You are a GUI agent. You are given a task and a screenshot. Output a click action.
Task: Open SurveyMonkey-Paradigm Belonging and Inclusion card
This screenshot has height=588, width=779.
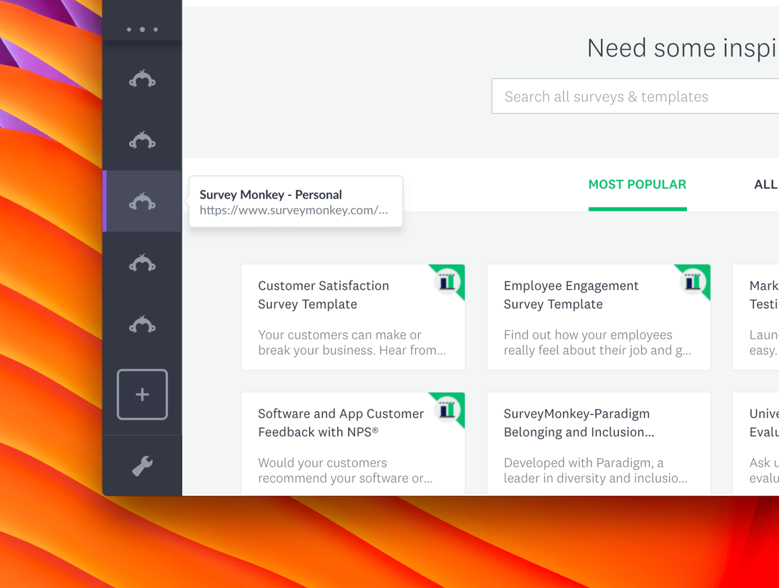tap(598, 444)
